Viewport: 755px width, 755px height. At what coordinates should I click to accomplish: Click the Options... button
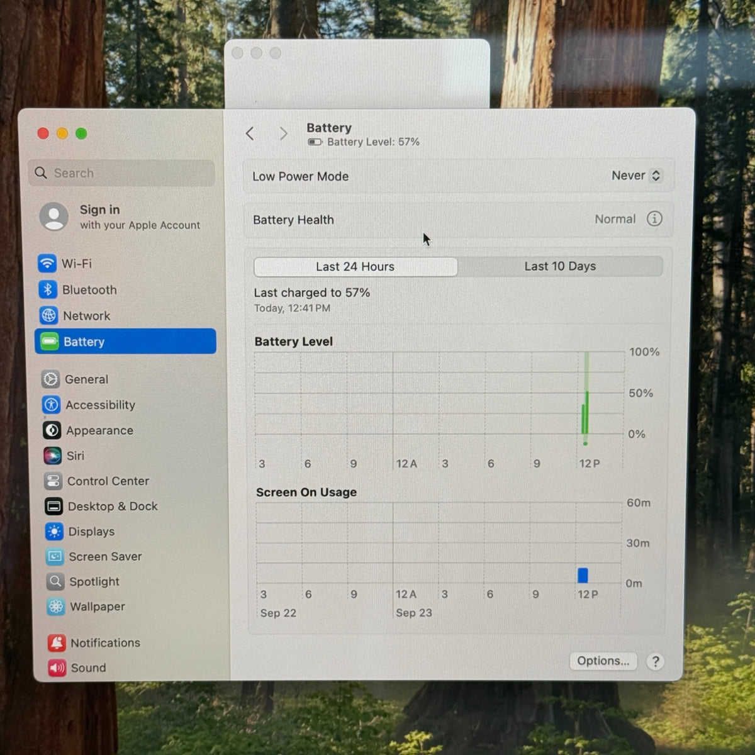[603, 661]
